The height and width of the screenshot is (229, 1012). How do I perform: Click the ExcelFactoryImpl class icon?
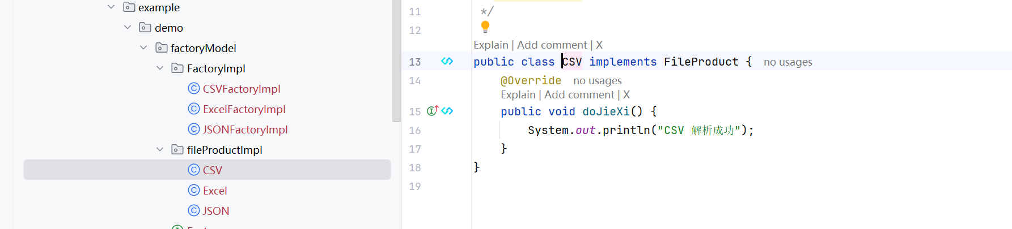194,109
